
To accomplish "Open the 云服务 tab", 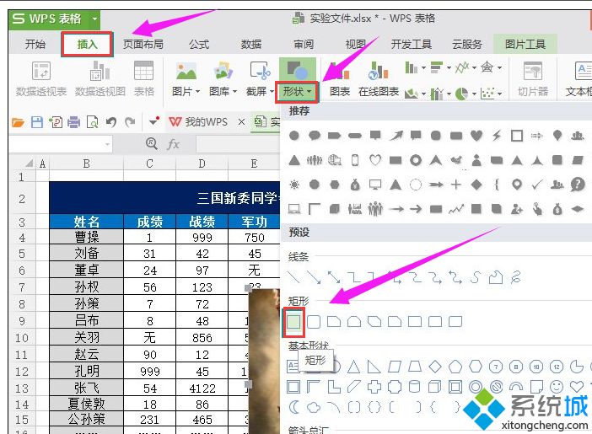I will [x=467, y=44].
